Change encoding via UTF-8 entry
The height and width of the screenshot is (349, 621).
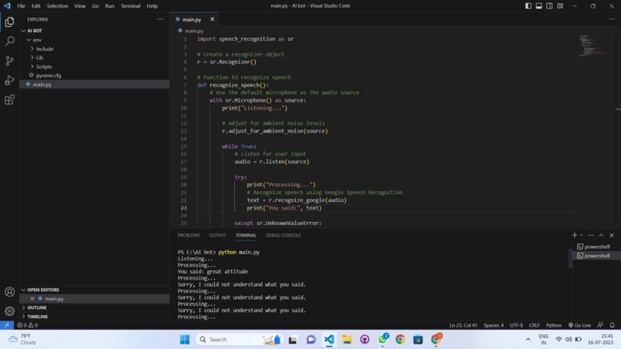[516, 325]
